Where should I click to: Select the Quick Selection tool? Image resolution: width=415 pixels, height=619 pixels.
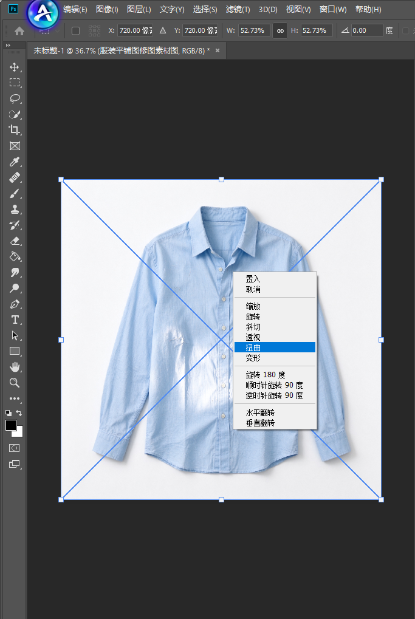pyautogui.click(x=15, y=114)
